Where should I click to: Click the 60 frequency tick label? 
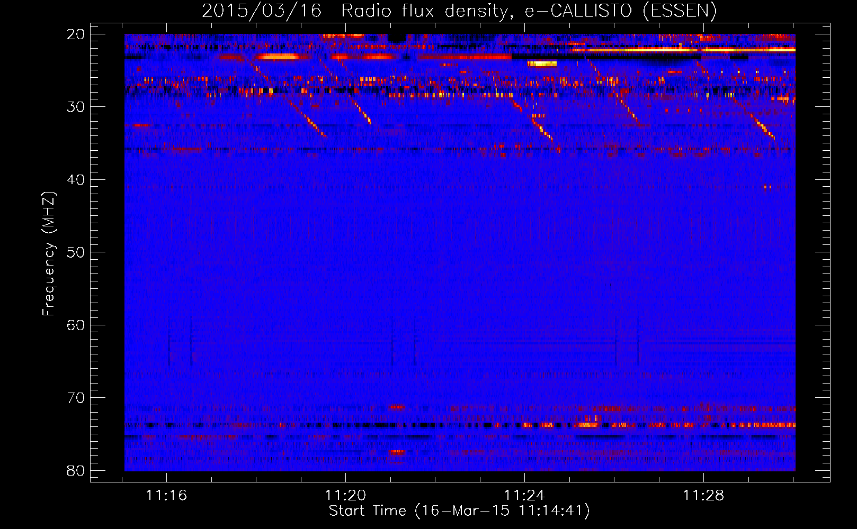pyautogui.click(x=76, y=325)
